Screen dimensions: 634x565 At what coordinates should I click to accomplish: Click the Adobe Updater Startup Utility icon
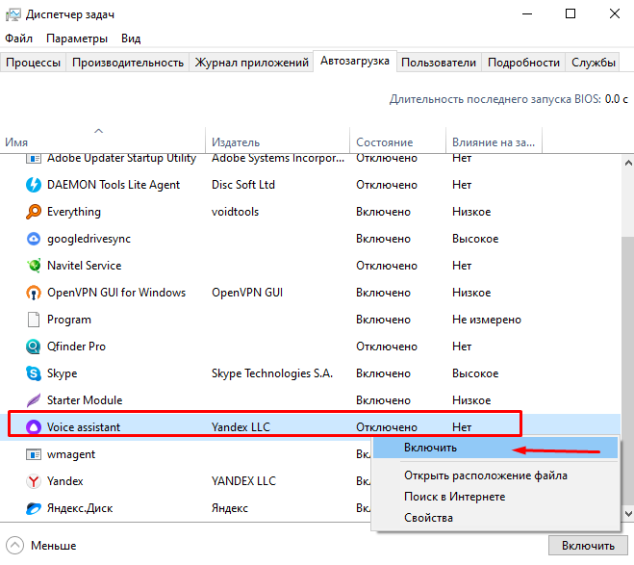[x=33, y=158]
